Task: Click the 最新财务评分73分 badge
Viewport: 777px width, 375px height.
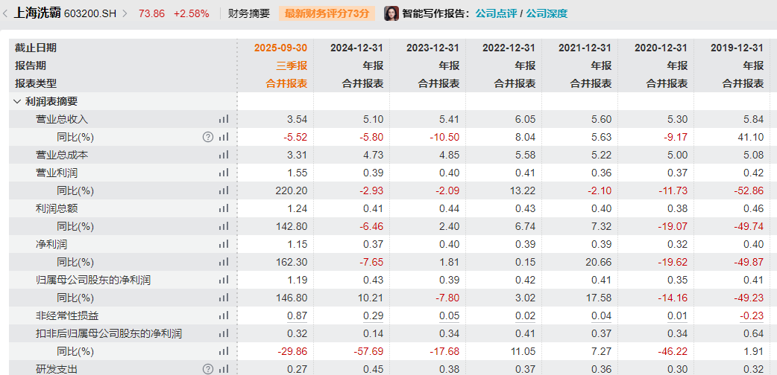Action: coord(327,13)
